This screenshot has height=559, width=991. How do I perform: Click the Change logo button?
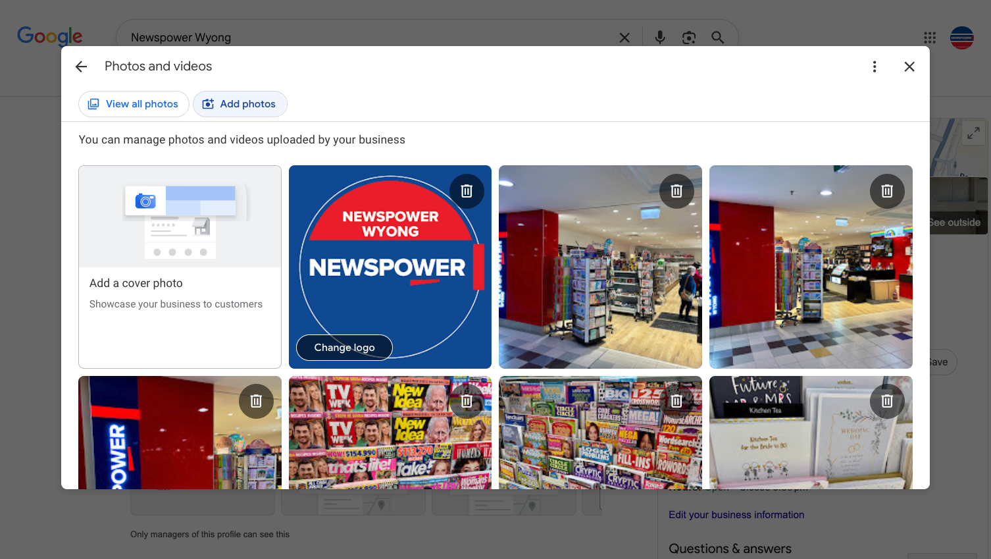(344, 348)
